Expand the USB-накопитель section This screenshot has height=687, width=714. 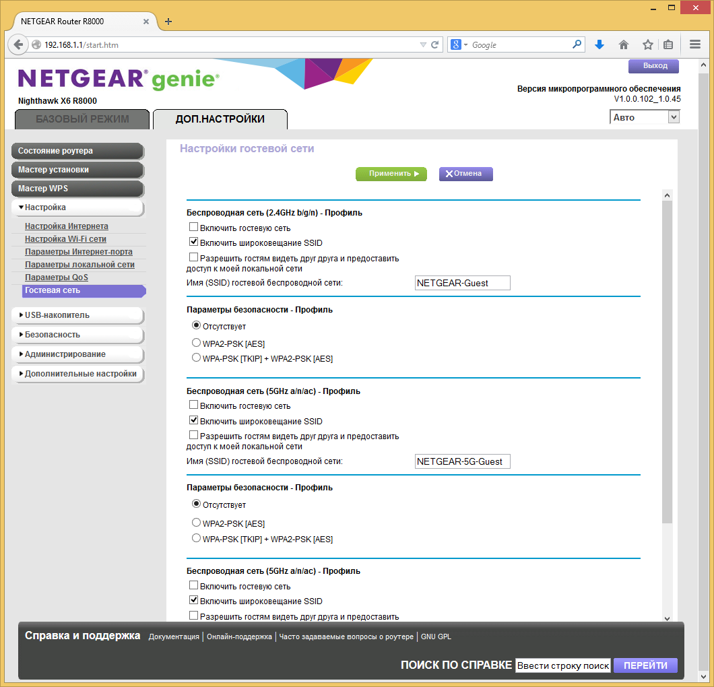pos(77,315)
